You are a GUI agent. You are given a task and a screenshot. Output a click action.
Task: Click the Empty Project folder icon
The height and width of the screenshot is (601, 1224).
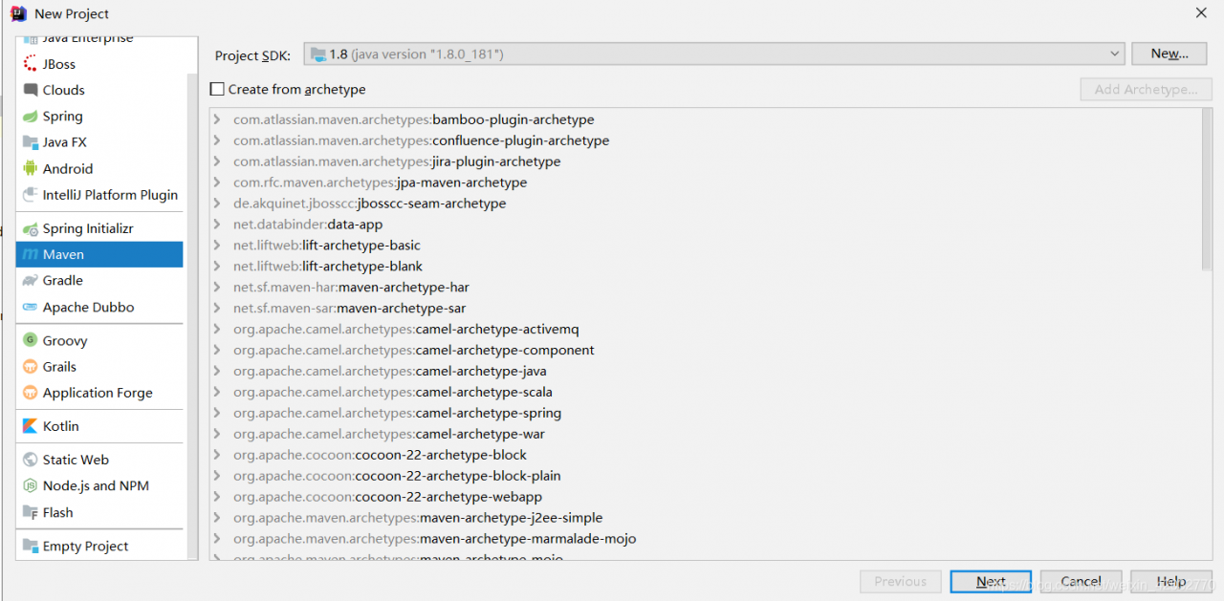coord(31,546)
